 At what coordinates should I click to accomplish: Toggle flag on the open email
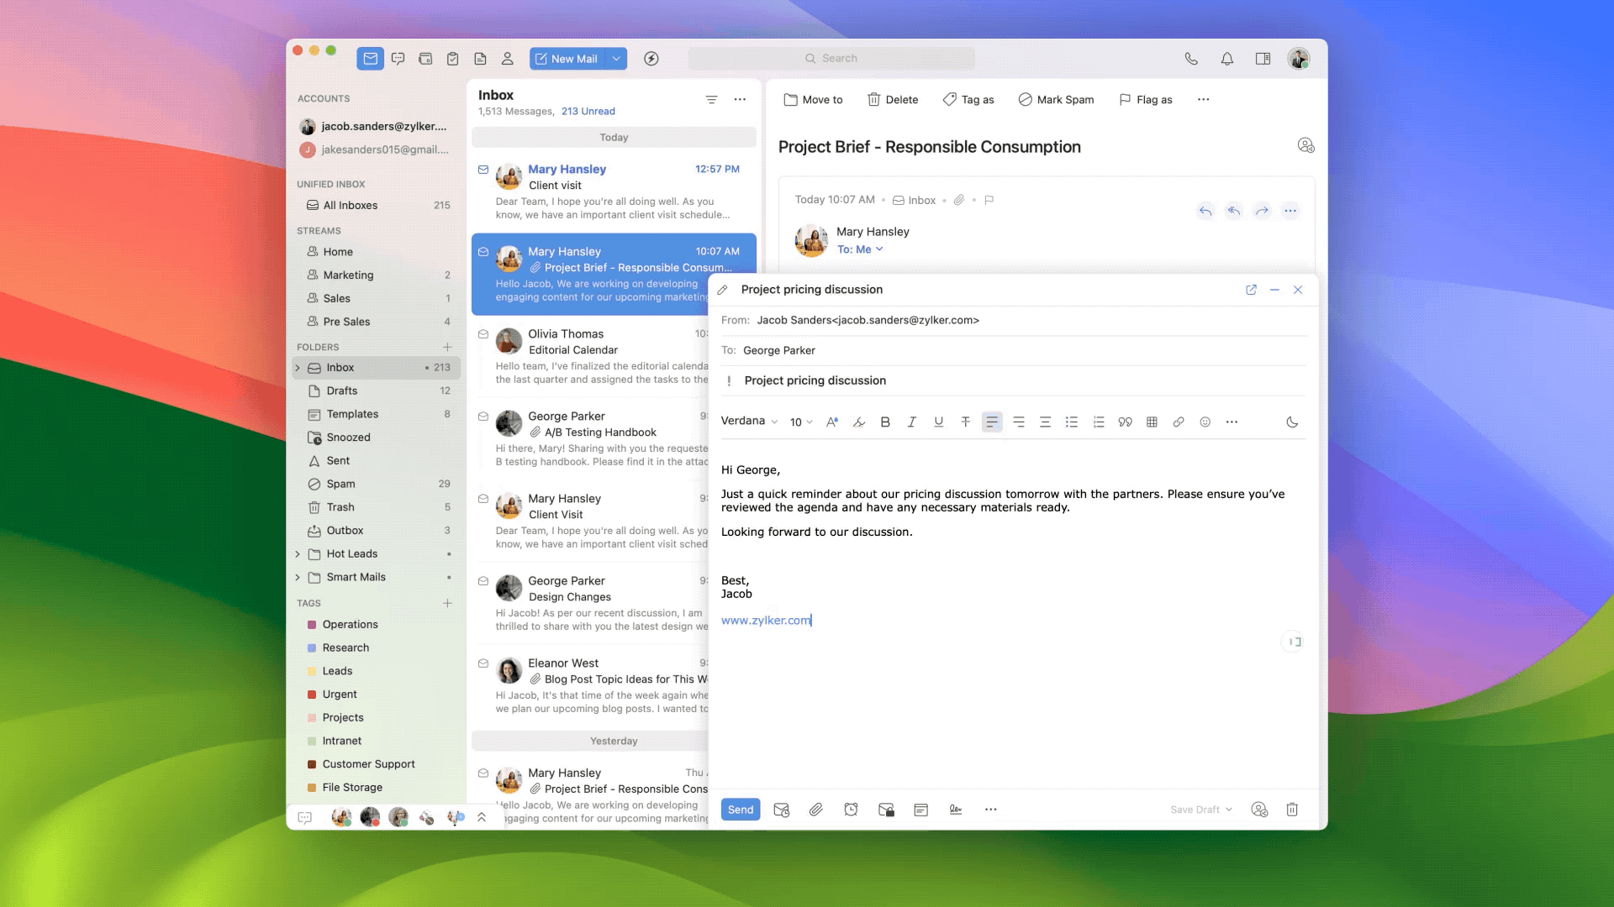pos(989,200)
